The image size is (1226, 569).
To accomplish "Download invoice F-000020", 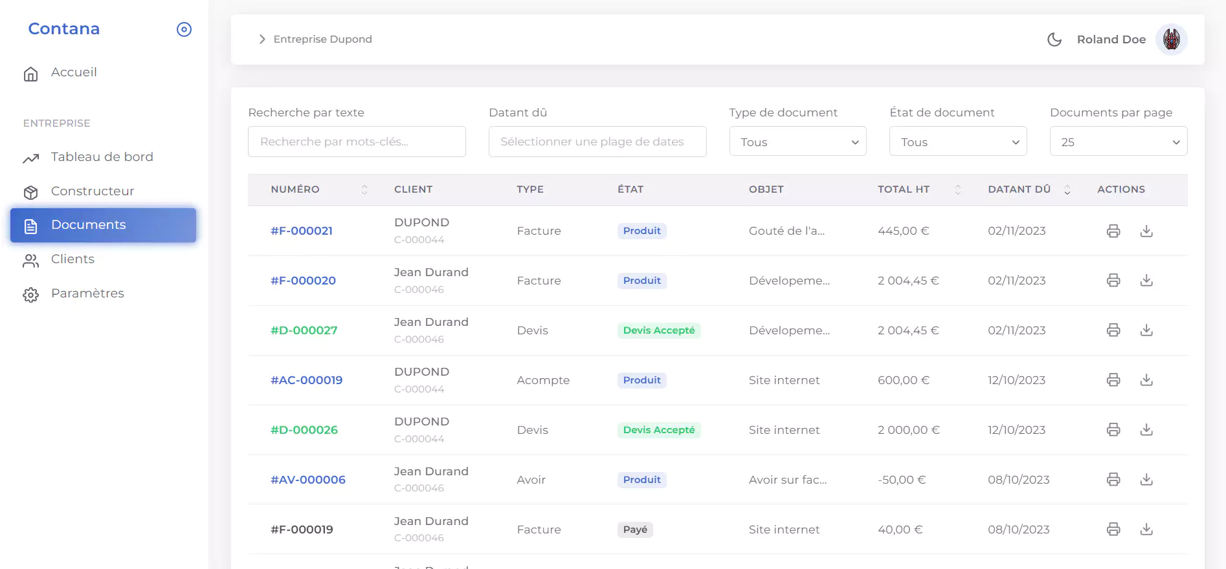I will point(1146,281).
